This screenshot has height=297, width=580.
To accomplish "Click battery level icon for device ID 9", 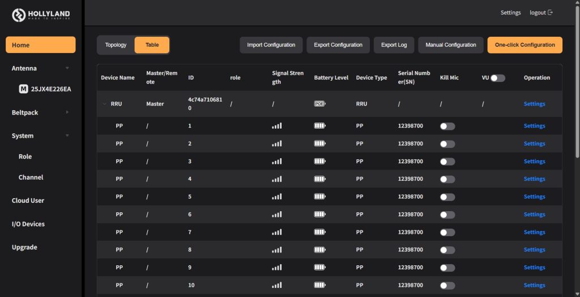I will click(x=320, y=268).
